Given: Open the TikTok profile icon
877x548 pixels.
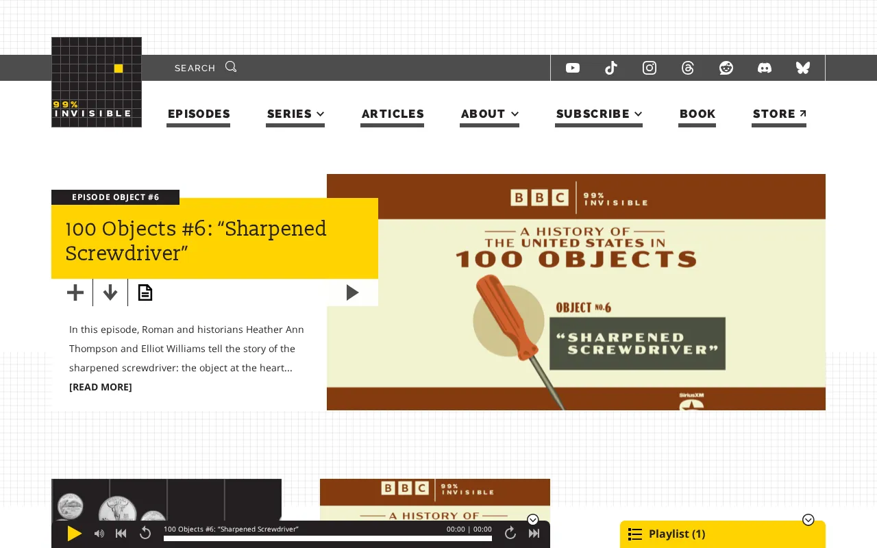Looking at the screenshot, I should click(x=611, y=68).
